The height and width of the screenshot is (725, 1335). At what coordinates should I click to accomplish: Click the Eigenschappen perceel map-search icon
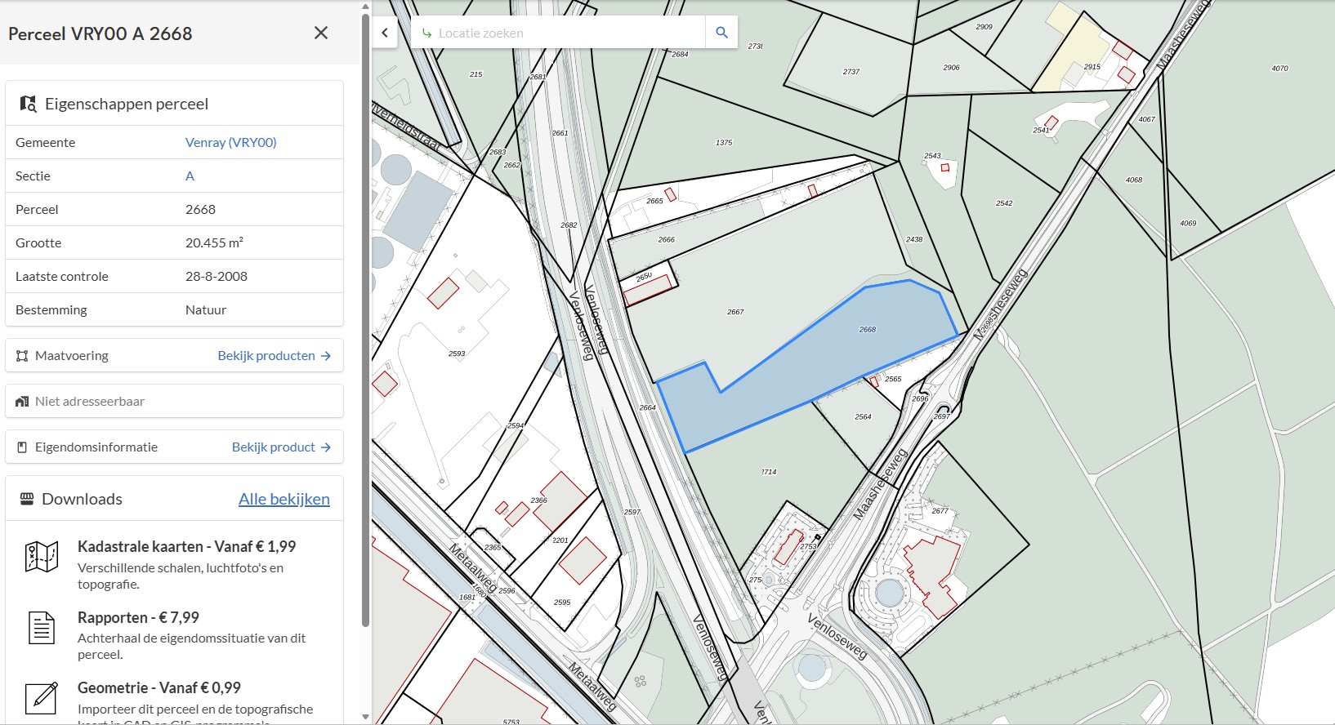[x=28, y=104]
